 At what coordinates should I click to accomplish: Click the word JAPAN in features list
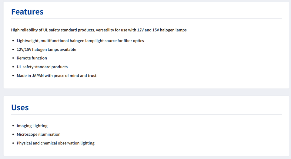[38, 76]
